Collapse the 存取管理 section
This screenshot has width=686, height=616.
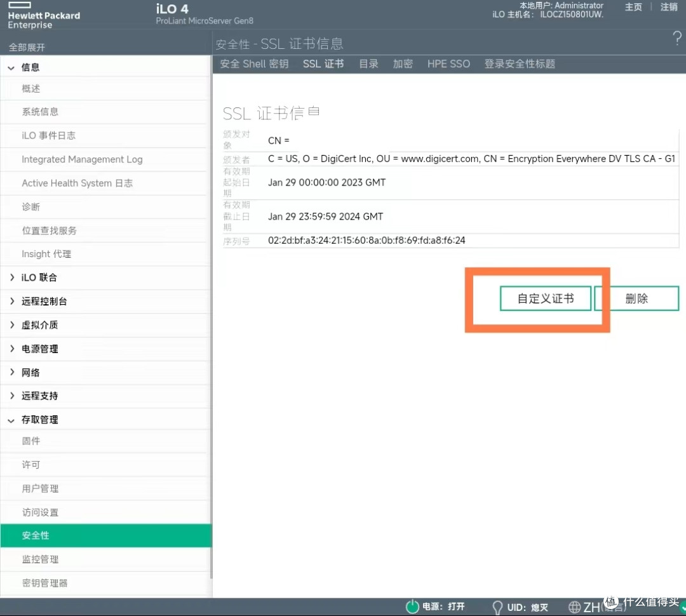(11, 420)
